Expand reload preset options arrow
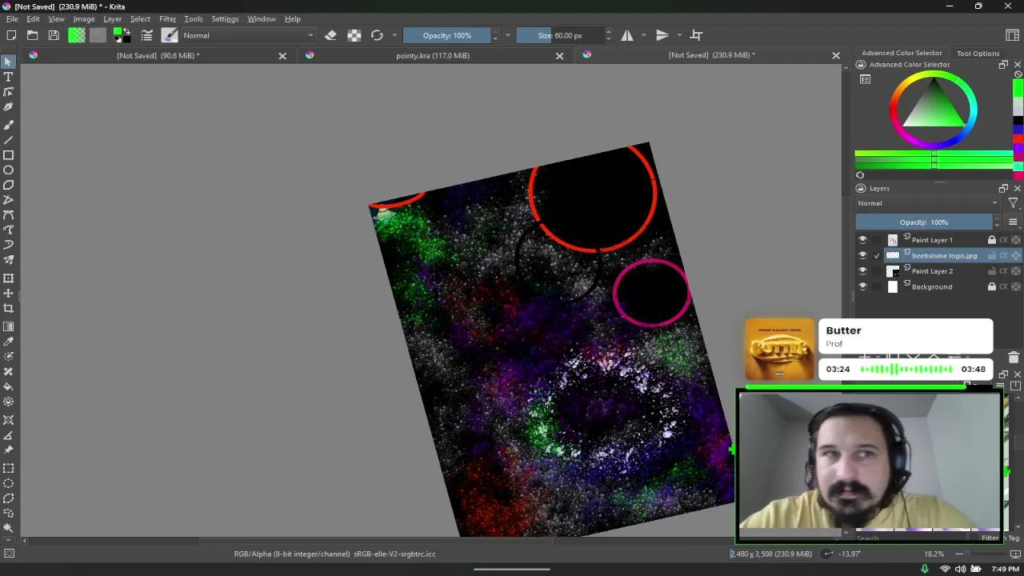 [x=394, y=35]
